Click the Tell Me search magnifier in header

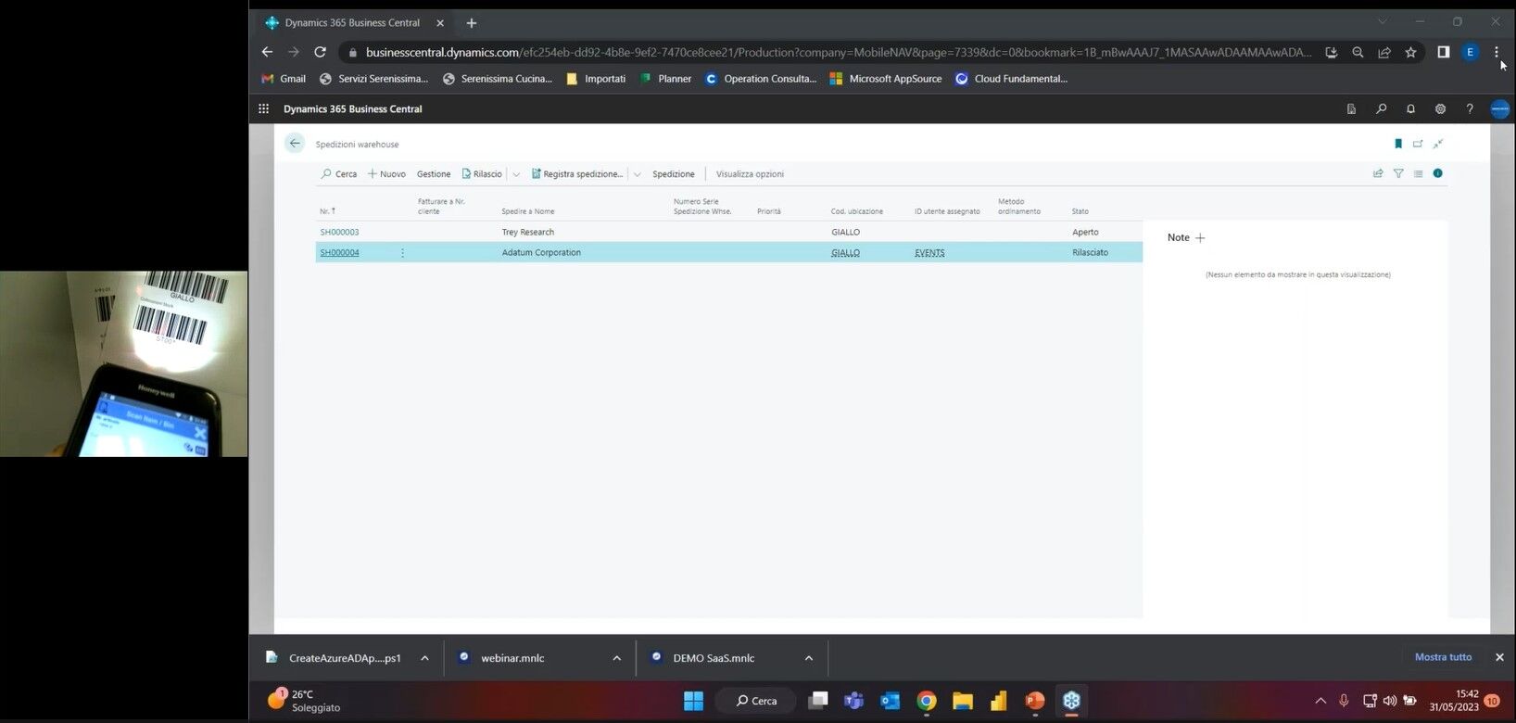(1381, 108)
